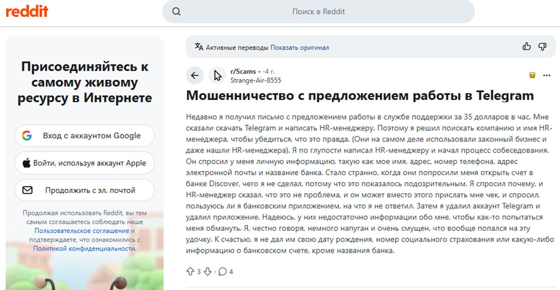This screenshot has width=560, height=290.
Task: Click the yellow archived post icon
Action: 532,75
